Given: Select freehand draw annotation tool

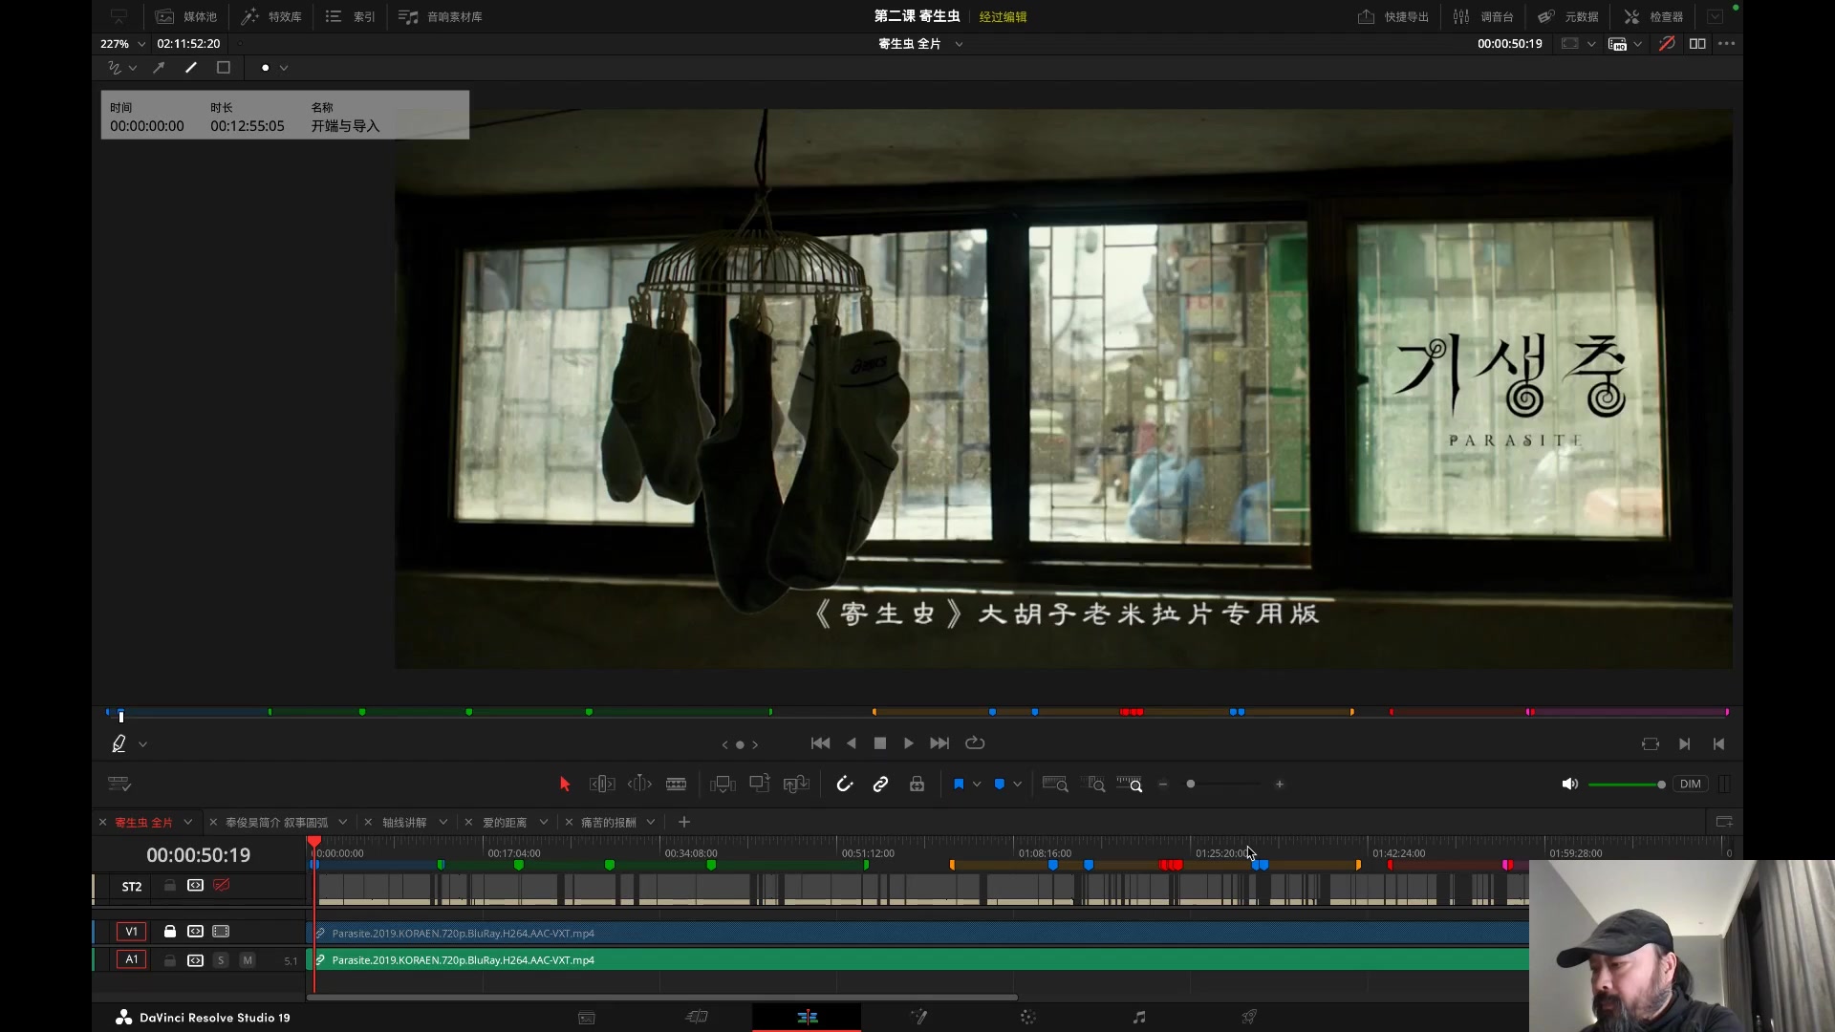Looking at the screenshot, I should tap(115, 68).
